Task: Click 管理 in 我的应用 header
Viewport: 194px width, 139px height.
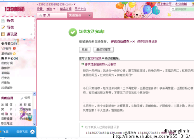Action: (27, 98)
